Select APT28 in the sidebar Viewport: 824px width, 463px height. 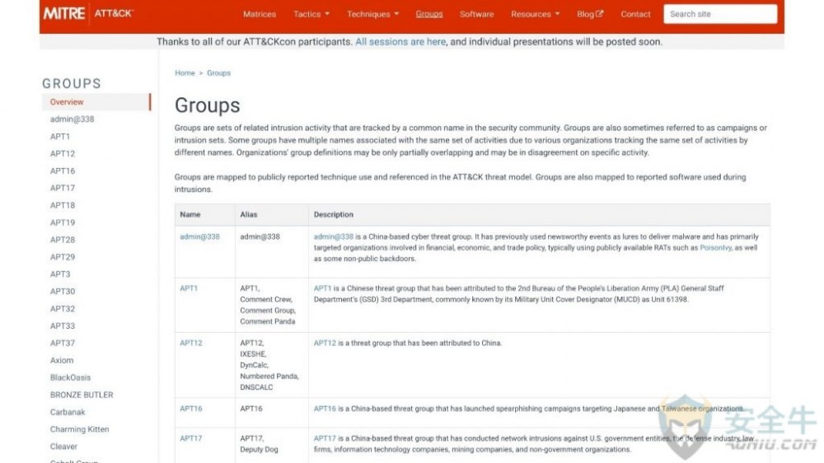[x=63, y=240]
